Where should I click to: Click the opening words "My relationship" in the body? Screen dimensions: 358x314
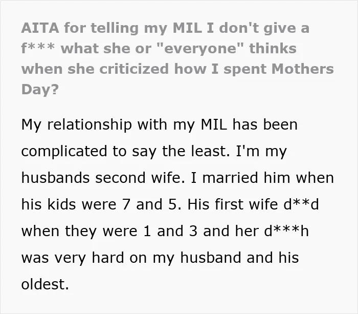pyautogui.click(x=77, y=125)
